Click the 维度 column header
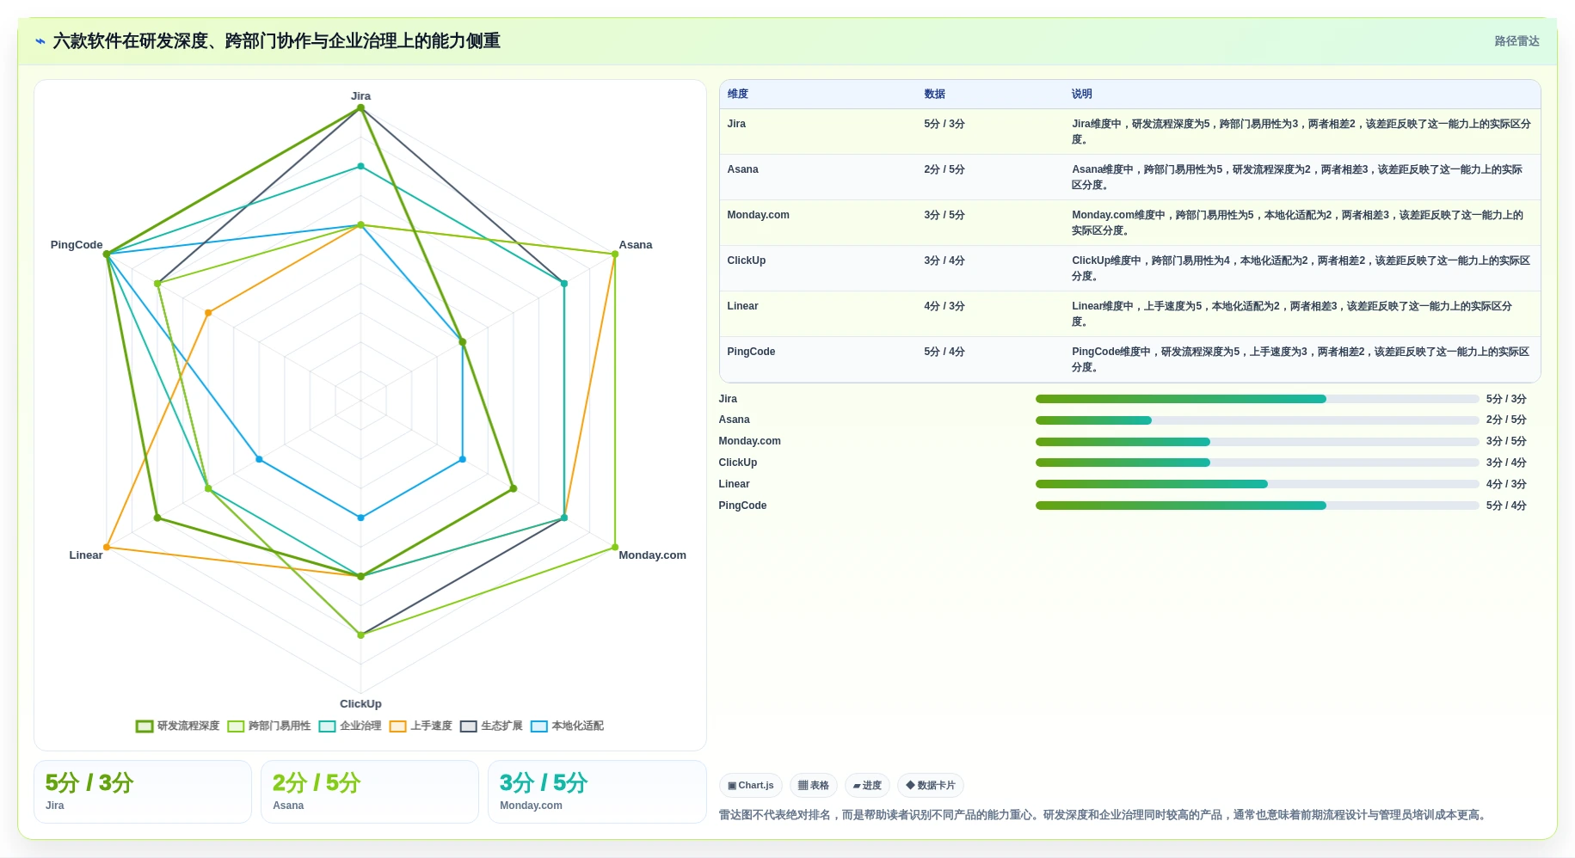1575x858 pixels. click(x=738, y=95)
